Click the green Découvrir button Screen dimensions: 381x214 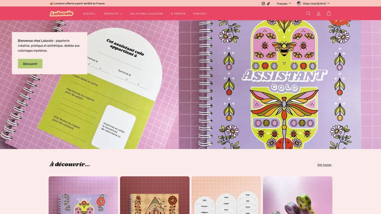30,64
